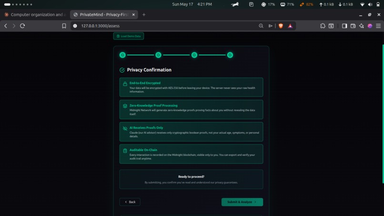Click the Zero-Knowledge Proof Processing heading
Screen dimensions: 384x216
point(153,105)
